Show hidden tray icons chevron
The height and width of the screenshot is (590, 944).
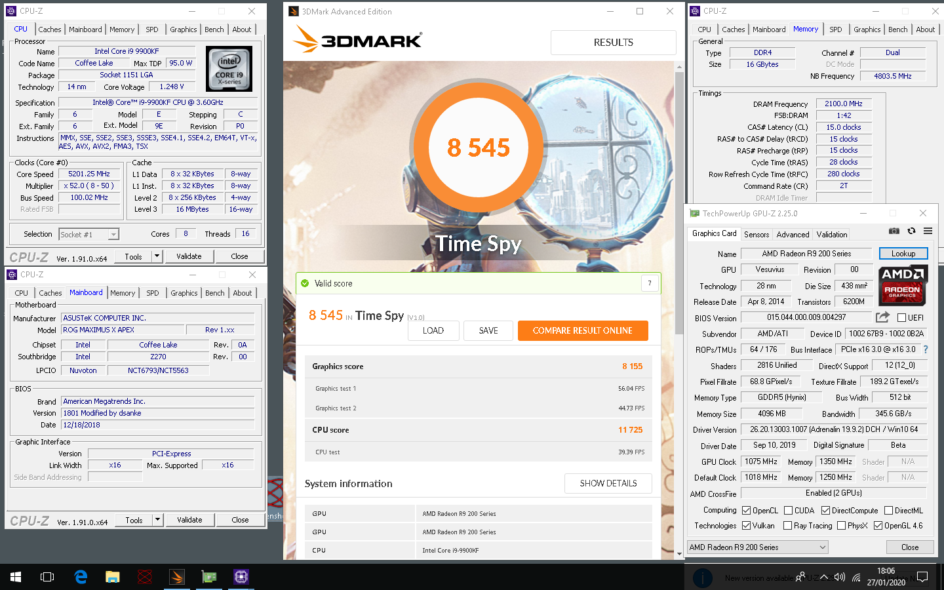click(824, 578)
